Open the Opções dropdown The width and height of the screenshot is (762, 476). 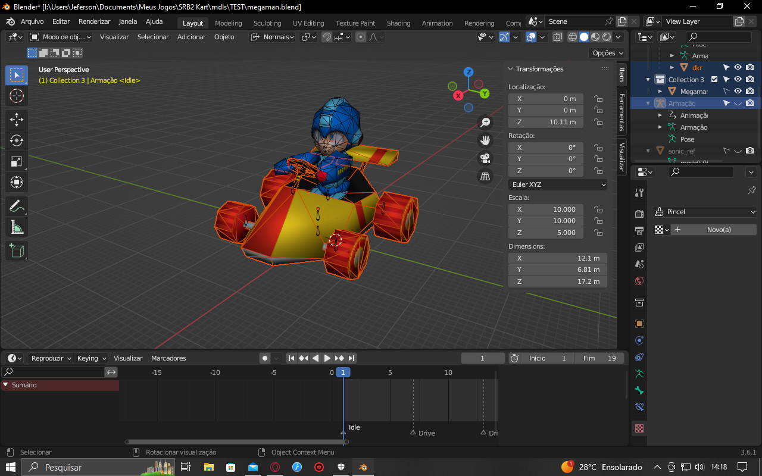coord(607,53)
